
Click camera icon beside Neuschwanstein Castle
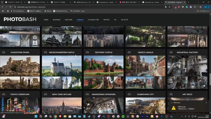point(45,52)
